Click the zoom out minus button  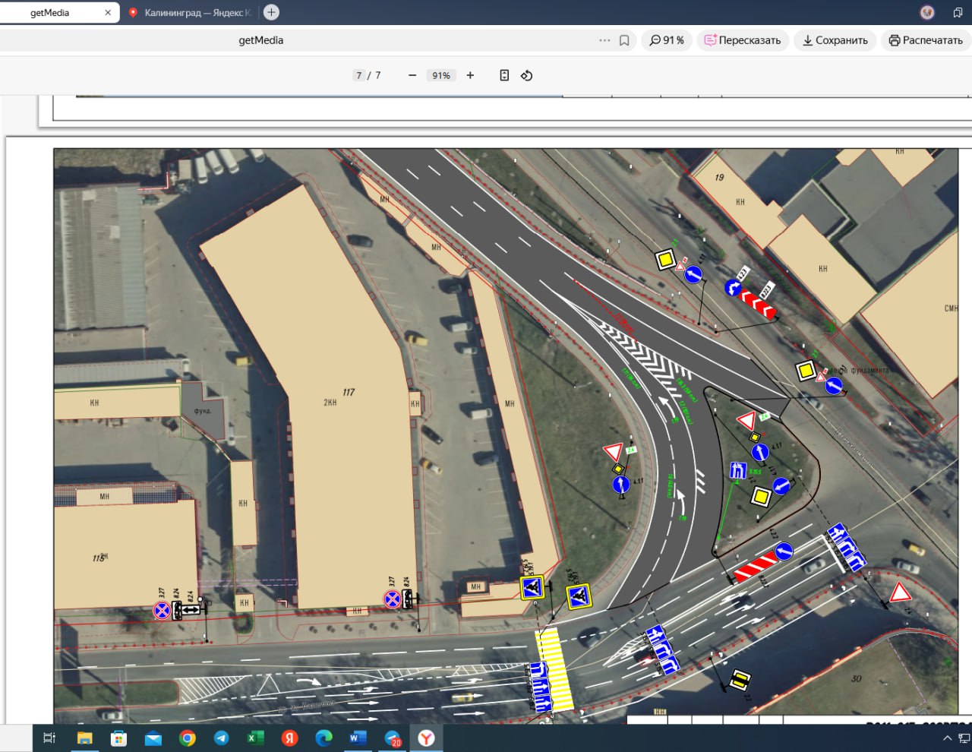[x=412, y=75]
